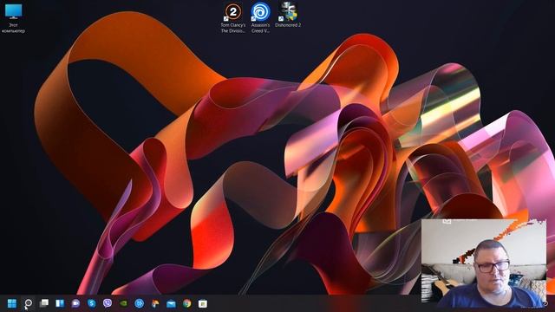Image resolution: width=555 pixels, height=312 pixels.
Task: Open Microsoft Store on taskbar
Action: (x=203, y=303)
